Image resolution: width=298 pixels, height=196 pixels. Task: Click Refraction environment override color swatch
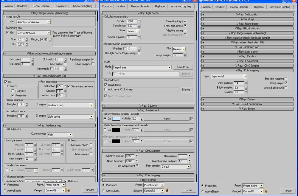coord(116,141)
